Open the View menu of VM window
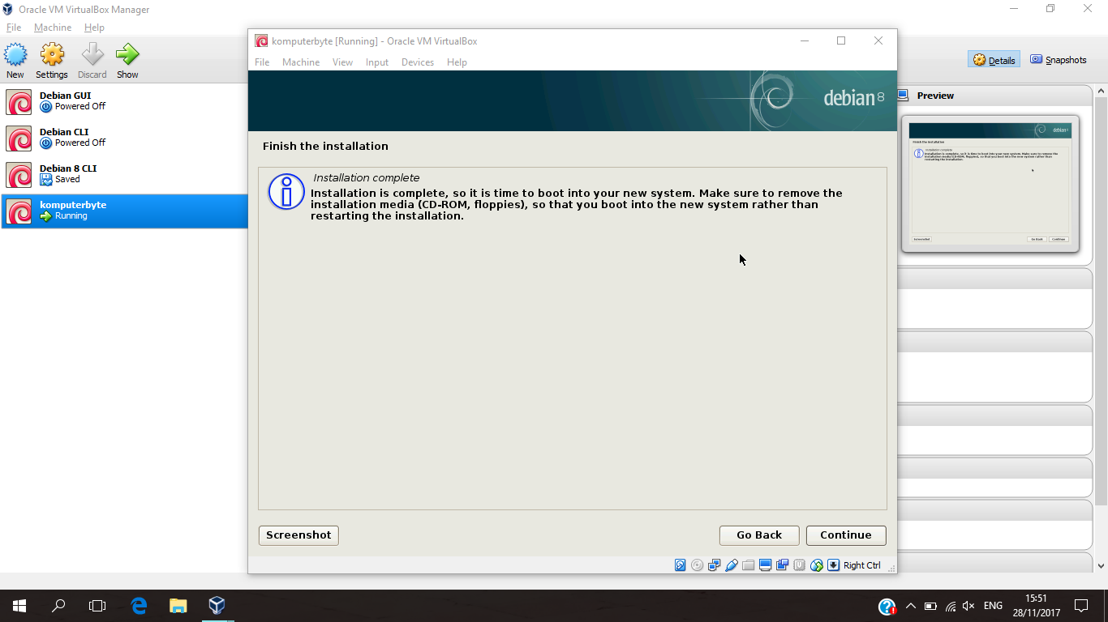The height and width of the screenshot is (622, 1108). pyautogui.click(x=342, y=62)
